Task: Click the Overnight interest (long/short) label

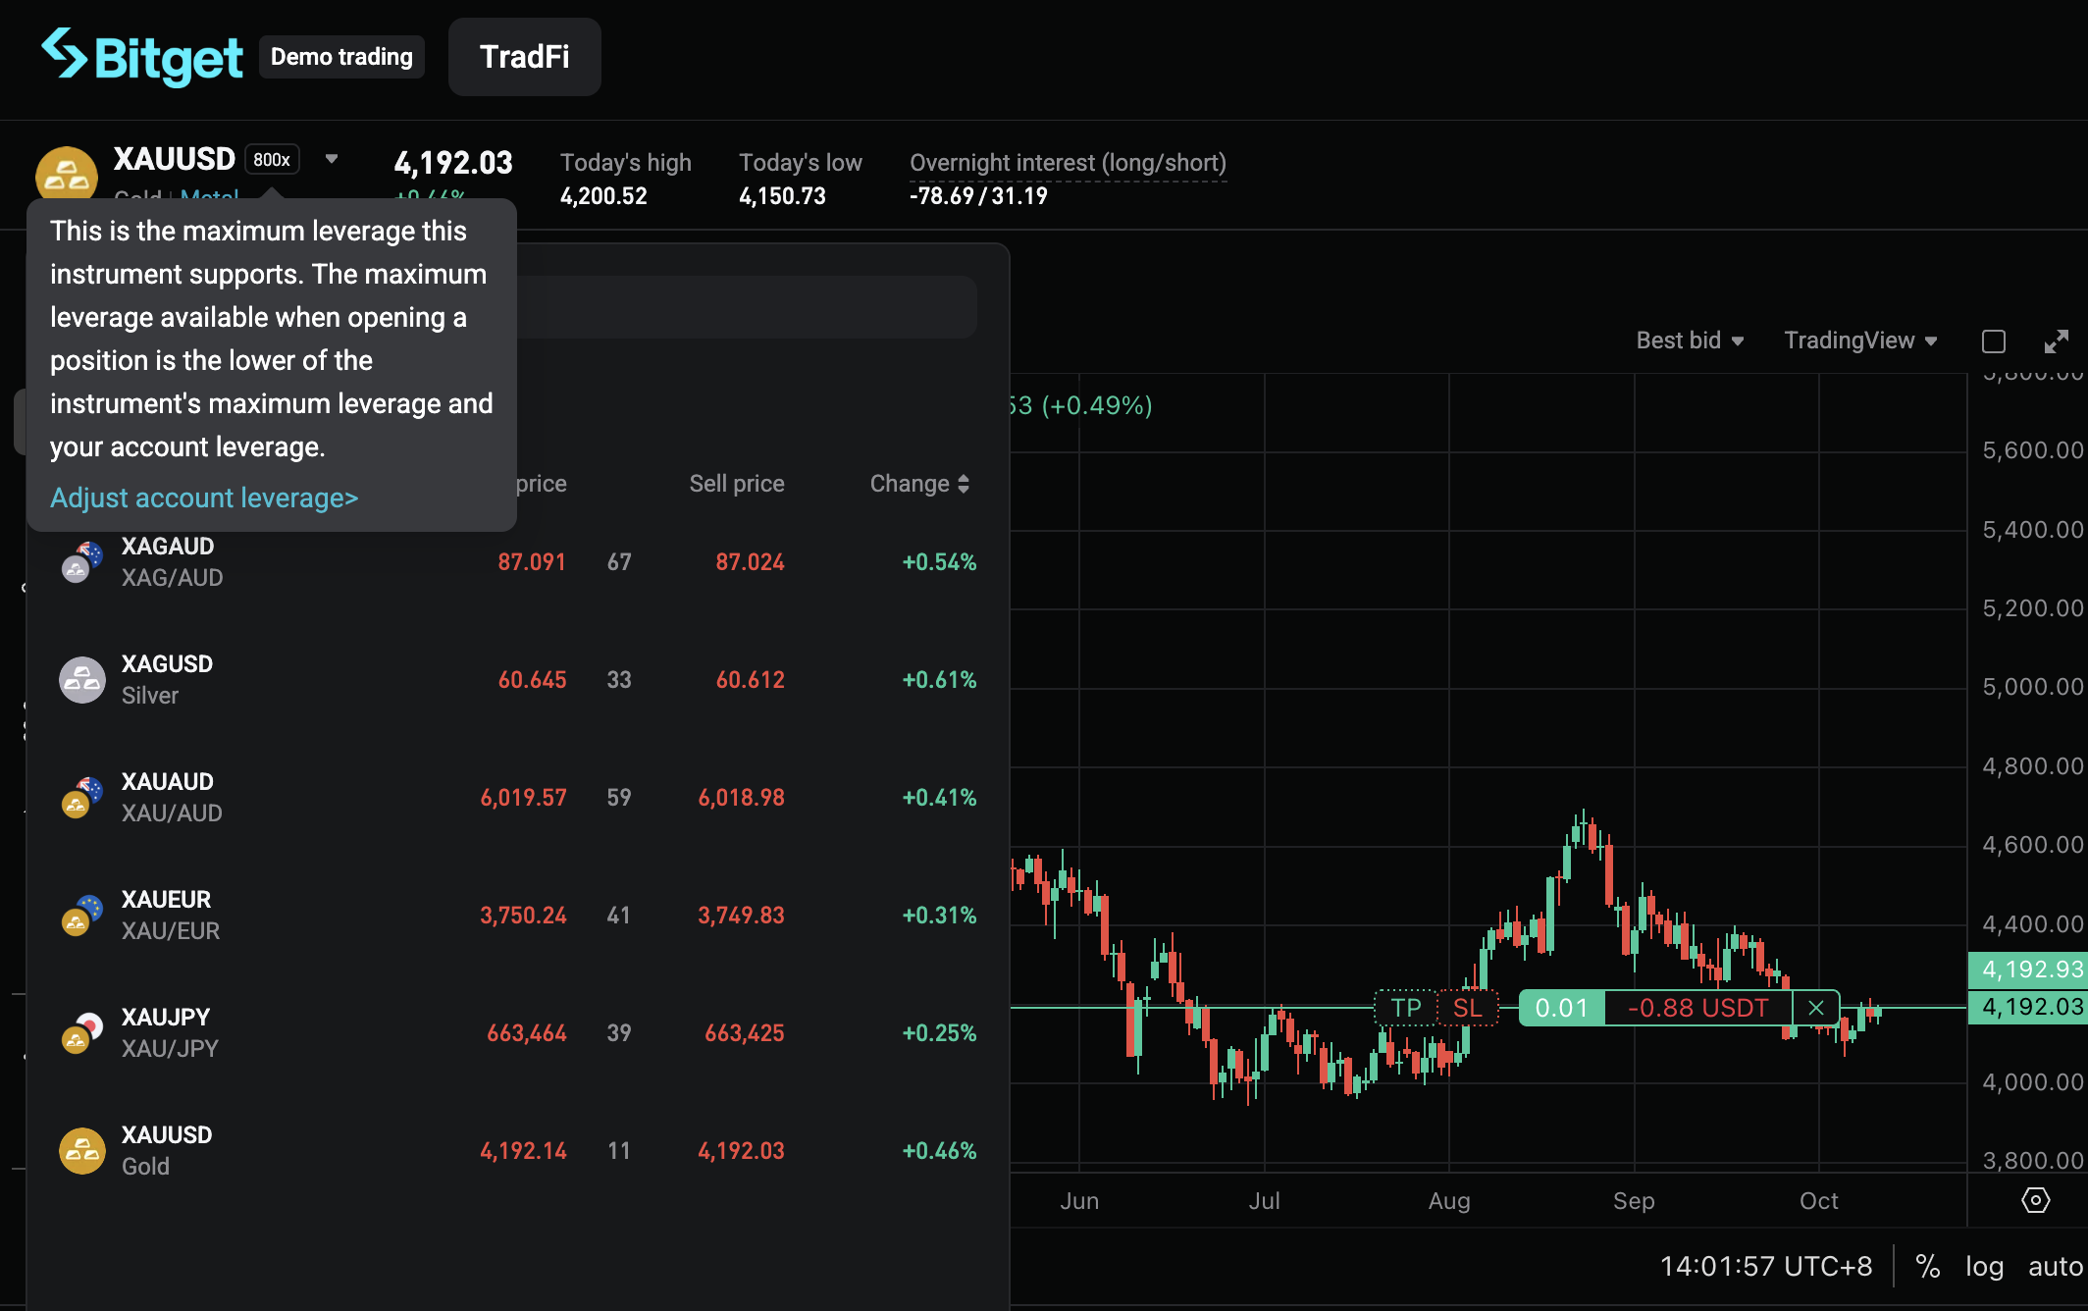Action: point(1068,163)
